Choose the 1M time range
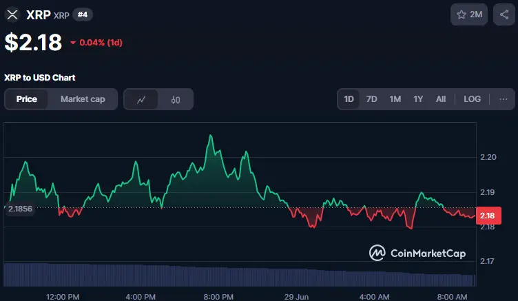 [x=395, y=99]
